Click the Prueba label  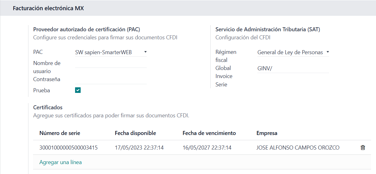pos(41,90)
